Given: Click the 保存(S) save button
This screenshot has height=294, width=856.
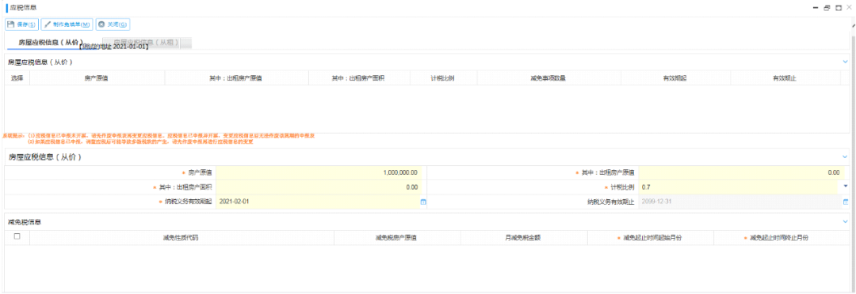Looking at the screenshot, I should [x=22, y=24].
